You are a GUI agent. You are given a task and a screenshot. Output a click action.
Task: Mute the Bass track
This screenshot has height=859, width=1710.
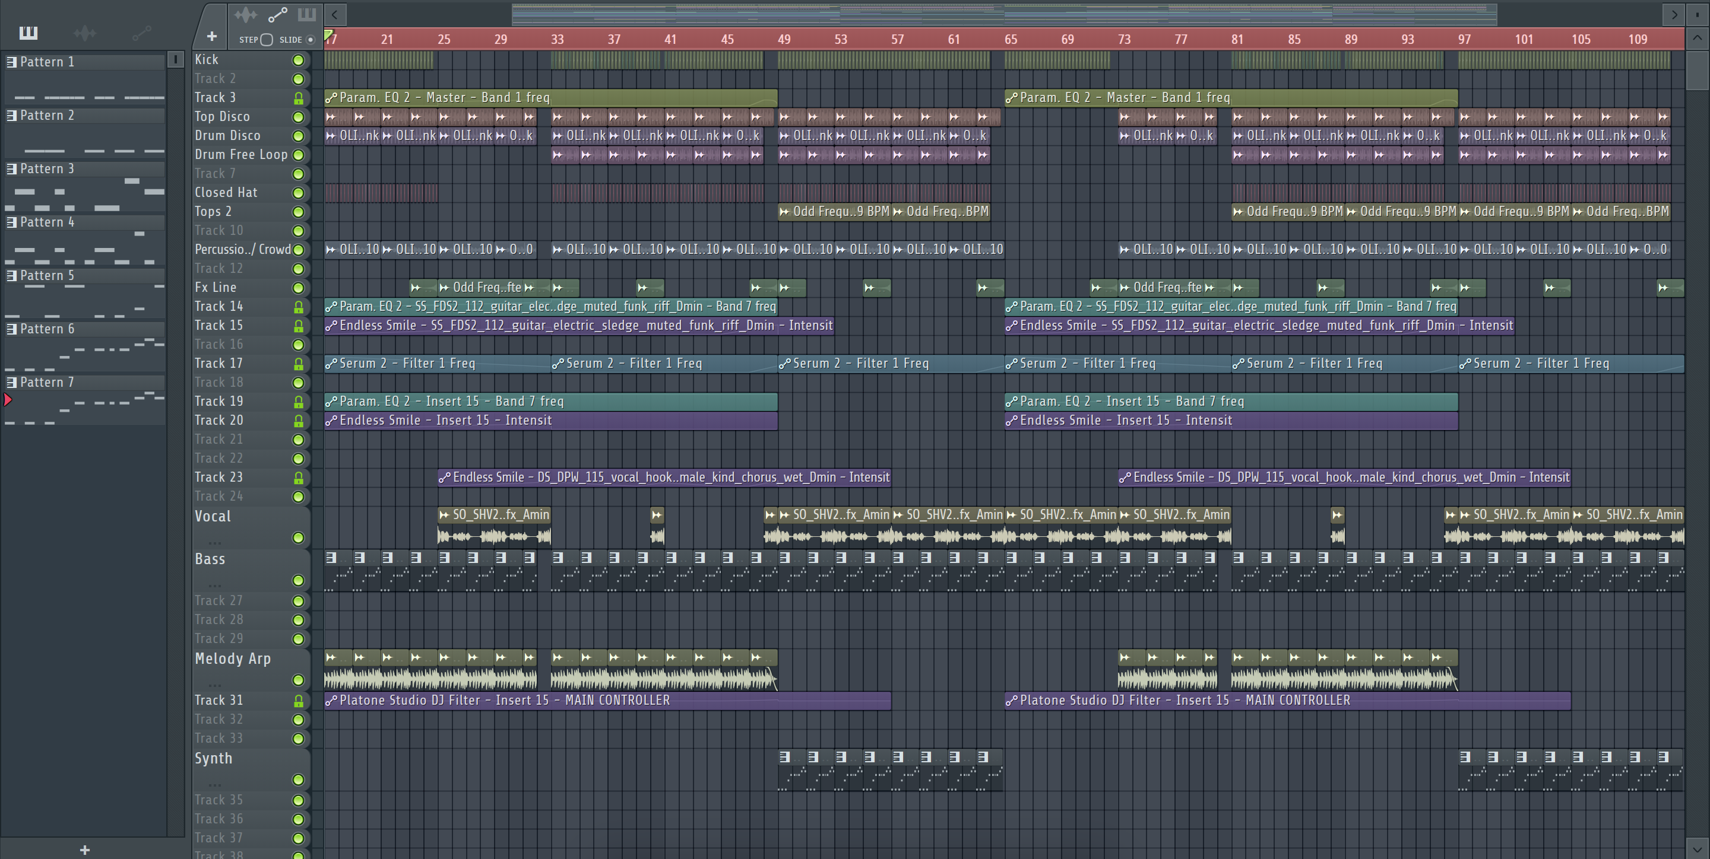298,580
